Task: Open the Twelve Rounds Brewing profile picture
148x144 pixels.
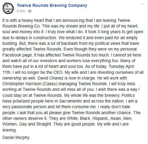Action: (8, 8)
